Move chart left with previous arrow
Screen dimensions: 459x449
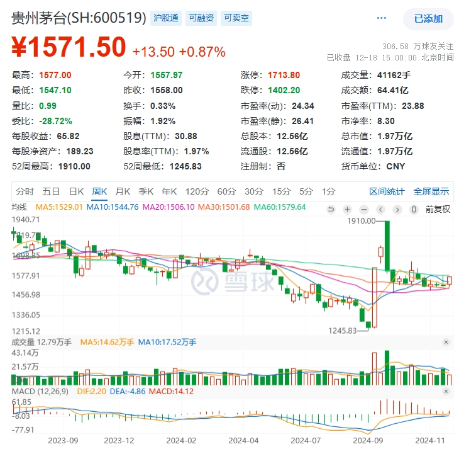click(x=380, y=210)
